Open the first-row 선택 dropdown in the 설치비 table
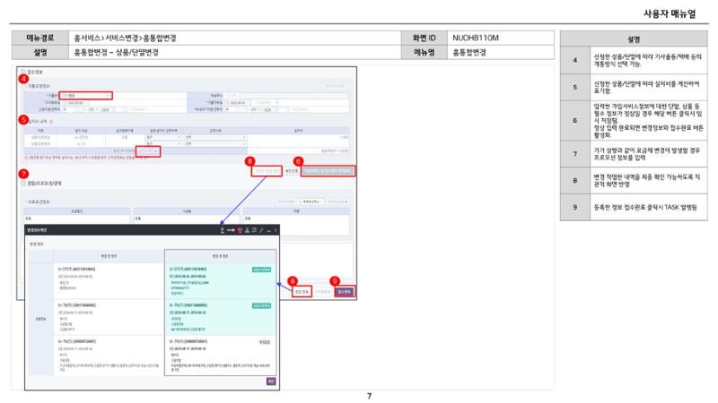The width and height of the screenshot is (718, 403). point(215,137)
